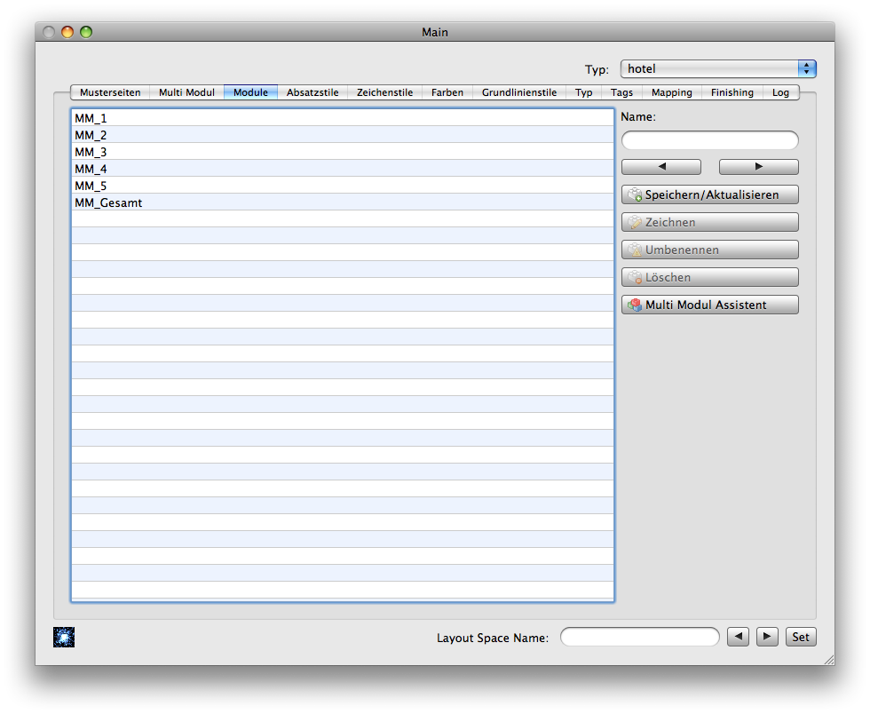Click the Multi Modul Assistent cube icon
Viewport: 870px width, 714px height.
point(636,305)
